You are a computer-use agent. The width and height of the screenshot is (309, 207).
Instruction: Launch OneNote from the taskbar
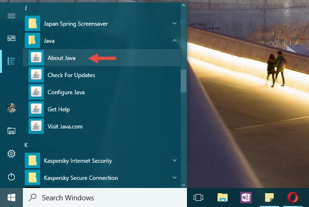tap(246, 197)
